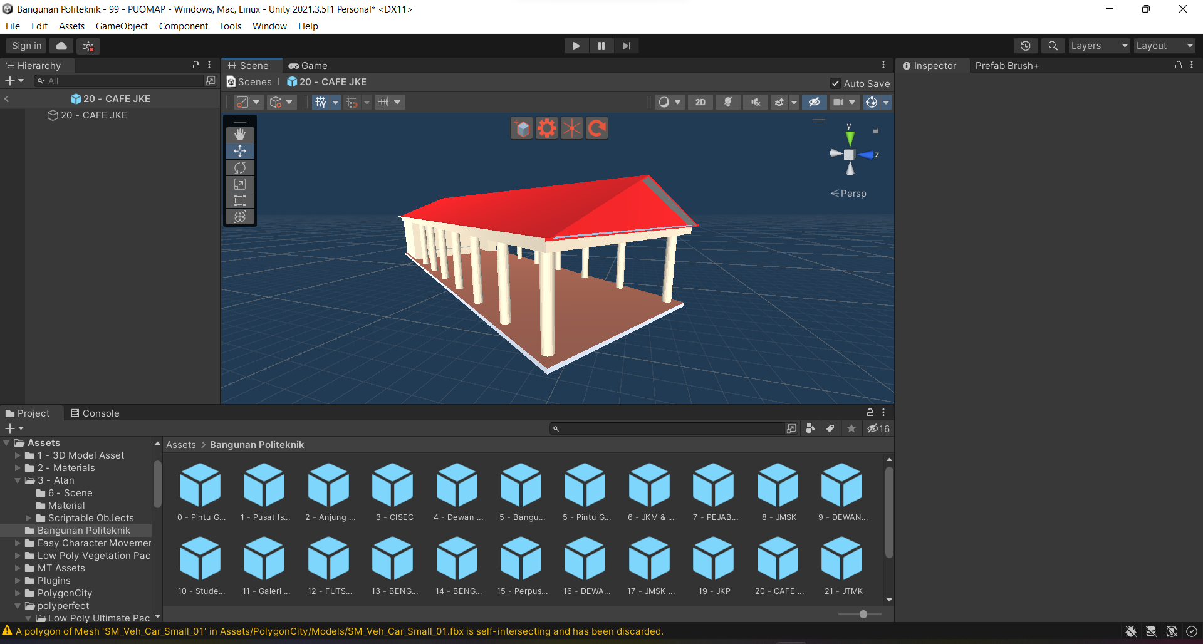Select the Rect transform tool
The height and width of the screenshot is (644, 1203).
click(x=240, y=200)
